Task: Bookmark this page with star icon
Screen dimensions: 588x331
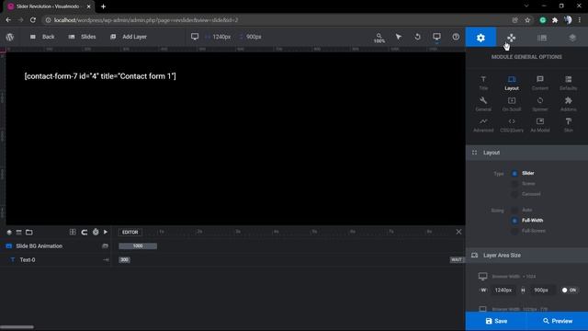Action: [x=527, y=20]
